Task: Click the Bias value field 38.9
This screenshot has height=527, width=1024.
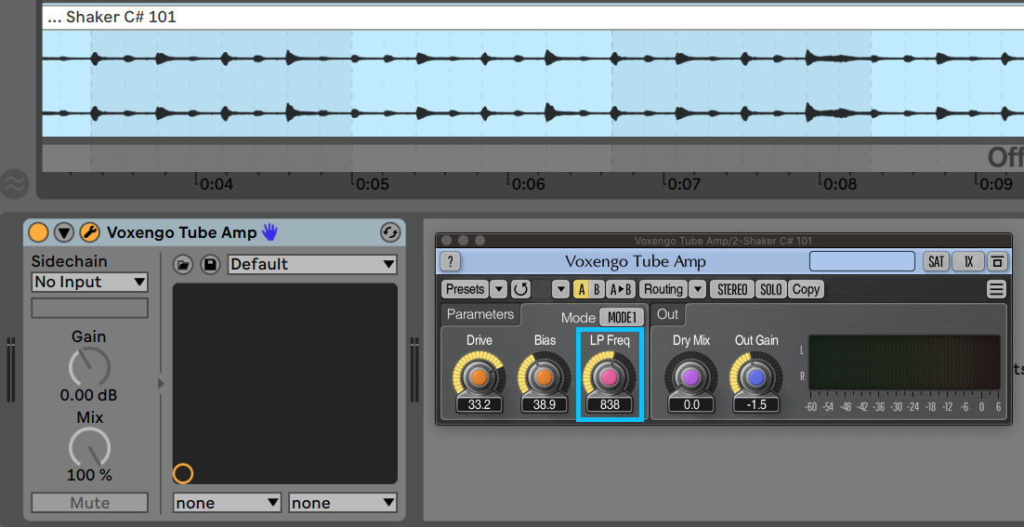Action: coord(544,404)
